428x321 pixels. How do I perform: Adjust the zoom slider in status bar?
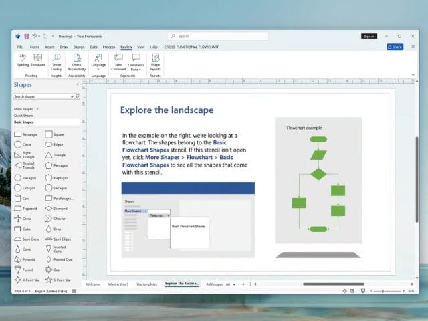click(x=383, y=292)
